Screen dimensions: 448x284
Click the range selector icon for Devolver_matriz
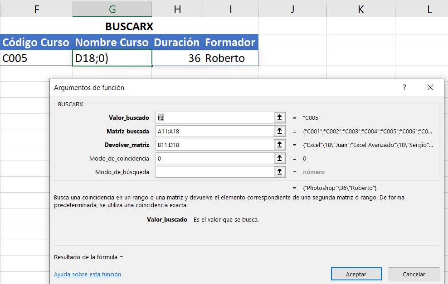pos(280,145)
